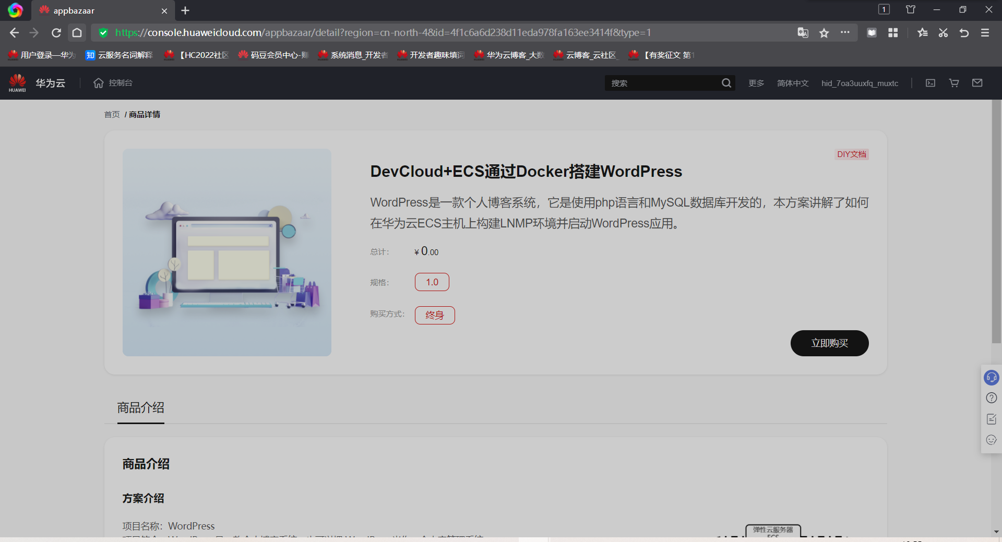Open the hid_7oa3uuxfq_muxtc account menu
The image size is (1002, 542).
(x=860, y=83)
